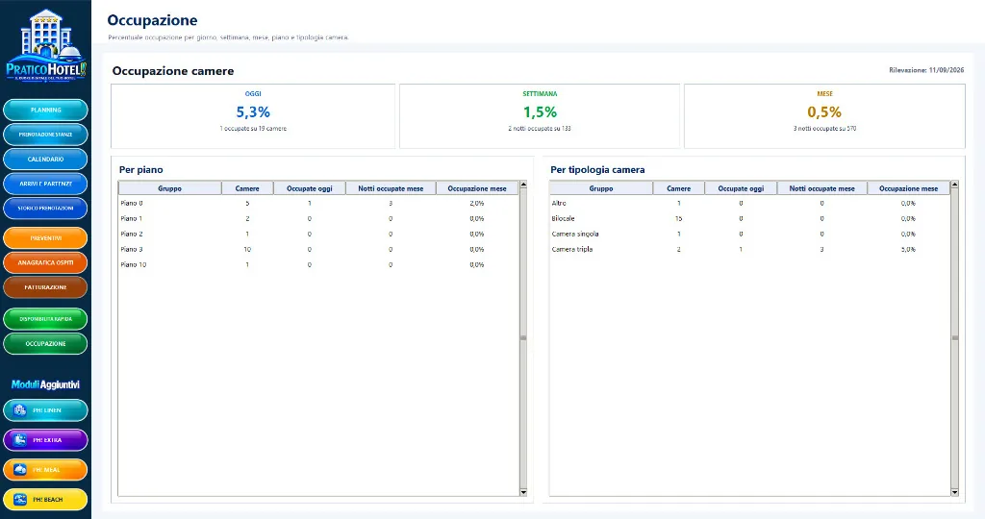985x519 pixels.
Task: Click the 5,0% value in Camera tripla row
Action: [908, 249]
